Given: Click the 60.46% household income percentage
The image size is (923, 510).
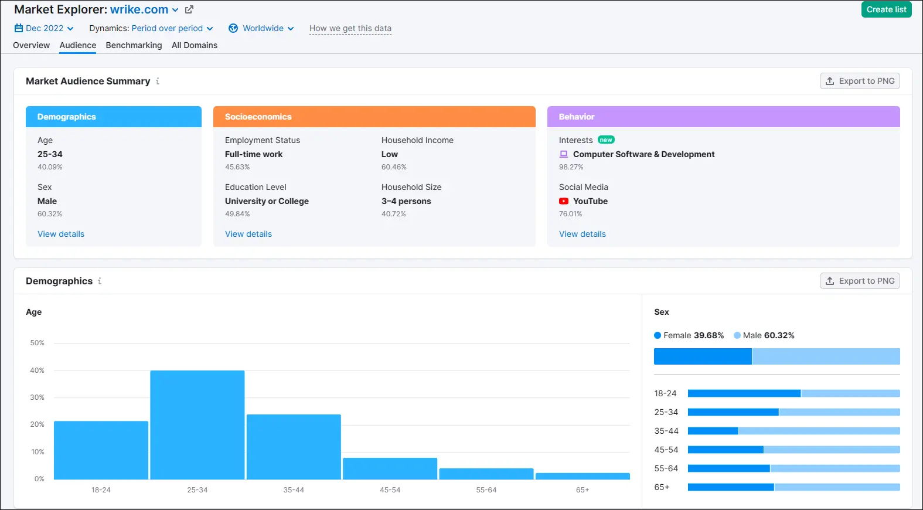Looking at the screenshot, I should [x=394, y=167].
